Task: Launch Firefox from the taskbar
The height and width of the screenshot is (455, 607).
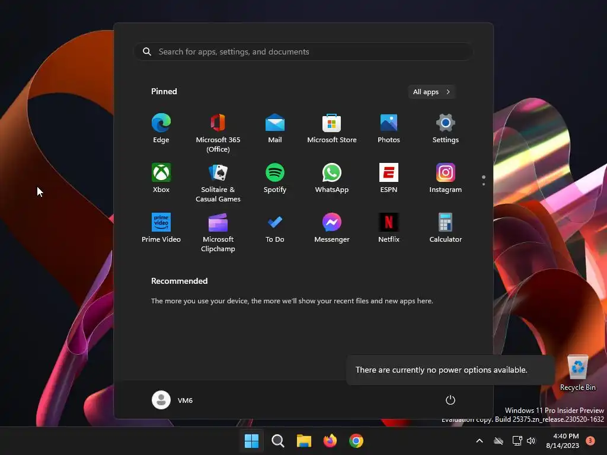Action: point(330,441)
